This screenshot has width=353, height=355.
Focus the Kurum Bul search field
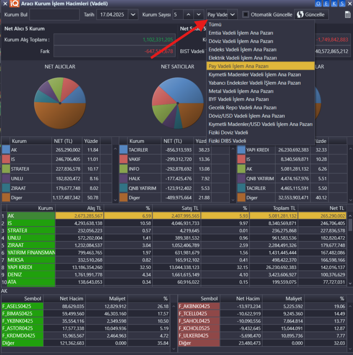[x=54, y=15]
